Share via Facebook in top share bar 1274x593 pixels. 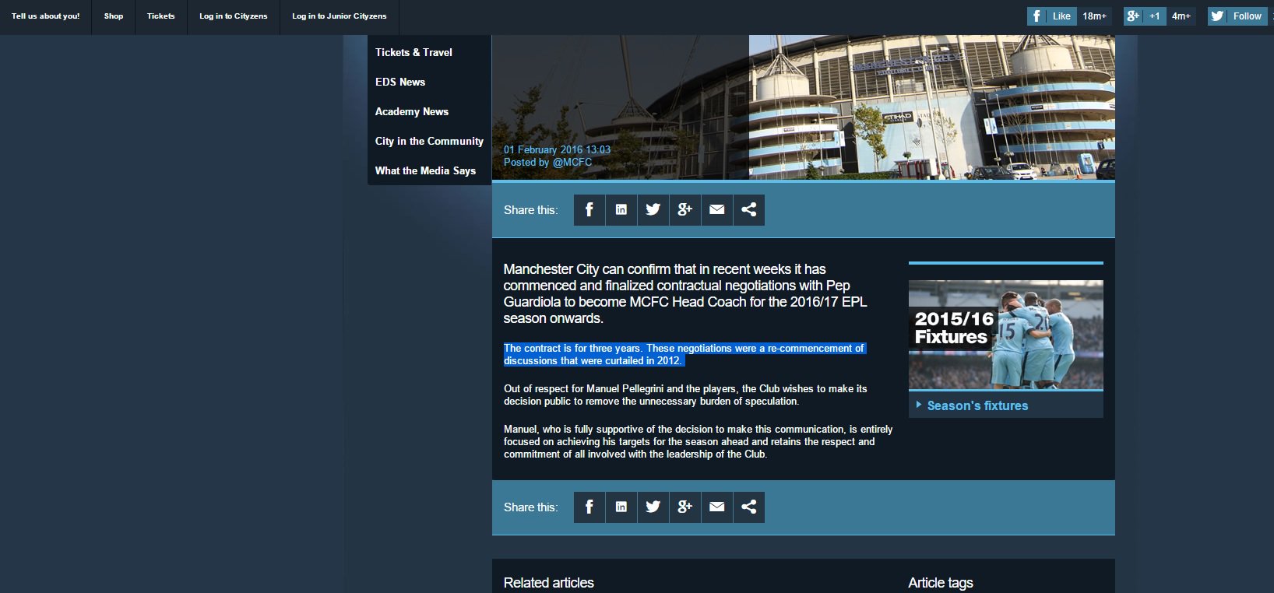point(589,210)
